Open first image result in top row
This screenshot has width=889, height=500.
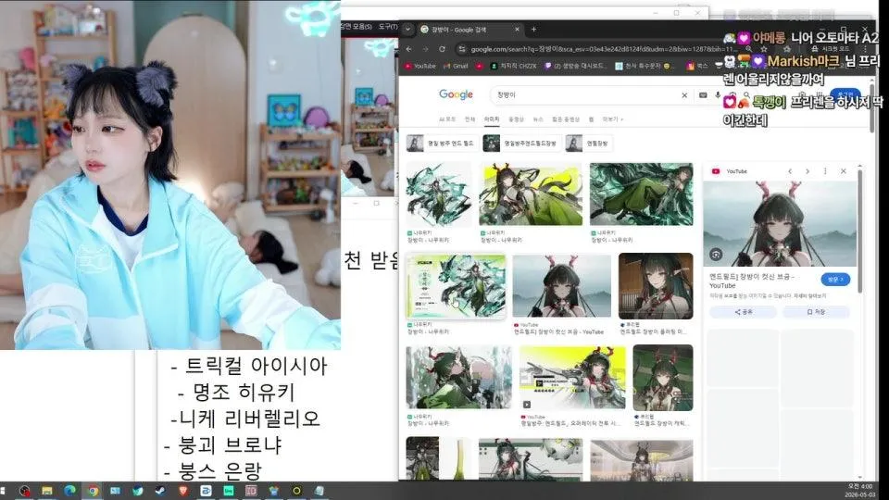pyautogui.click(x=439, y=194)
